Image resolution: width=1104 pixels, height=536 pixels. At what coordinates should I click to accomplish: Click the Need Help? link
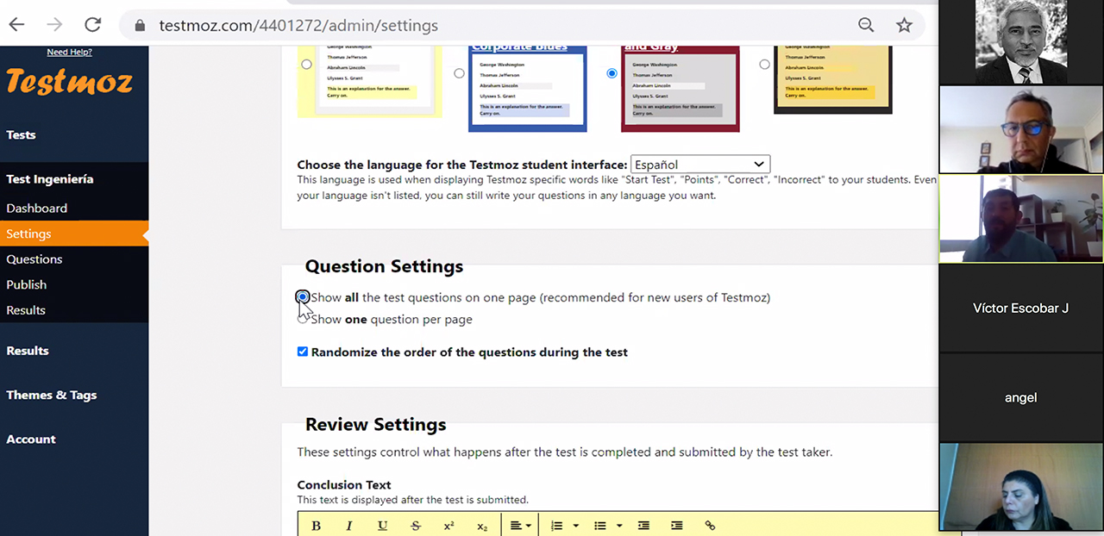[69, 52]
